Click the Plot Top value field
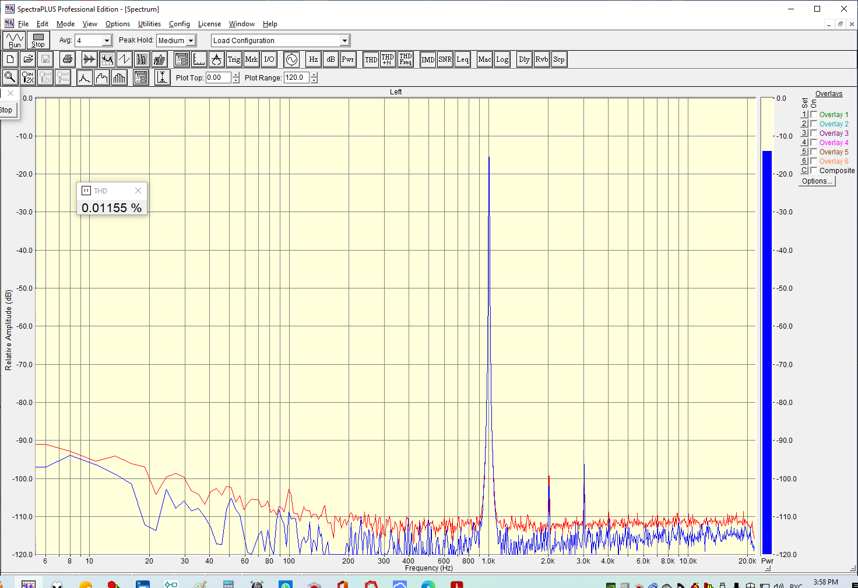The width and height of the screenshot is (858, 588). pos(219,78)
